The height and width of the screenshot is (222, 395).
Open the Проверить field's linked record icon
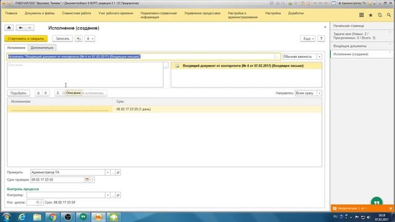click(118, 173)
